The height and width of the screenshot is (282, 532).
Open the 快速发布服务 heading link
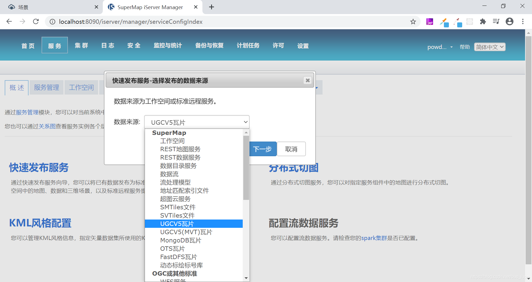39,168
